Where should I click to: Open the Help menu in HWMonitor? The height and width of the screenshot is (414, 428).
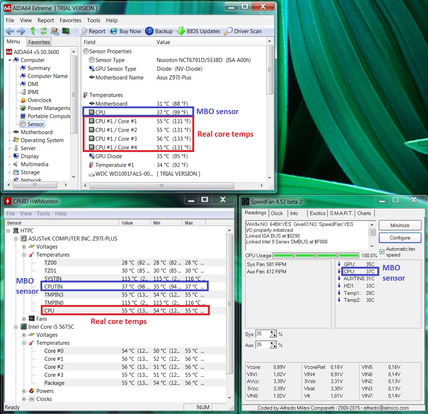(x=60, y=213)
